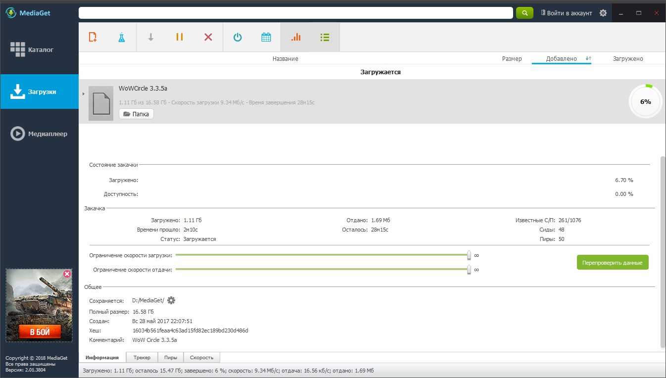
Task: Pause the download with the pause icon
Action: coord(180,37)
